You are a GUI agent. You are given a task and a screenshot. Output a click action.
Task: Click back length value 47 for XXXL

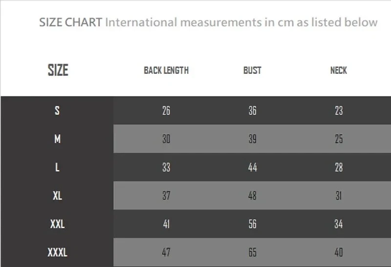tap(166, 253)
